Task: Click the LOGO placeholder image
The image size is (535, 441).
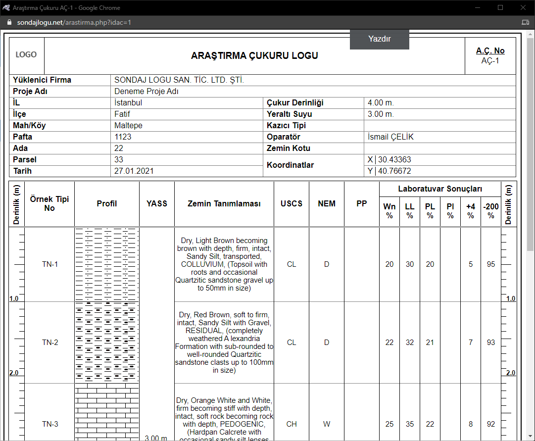Action: pyautogui.click(x=26, y=54)
